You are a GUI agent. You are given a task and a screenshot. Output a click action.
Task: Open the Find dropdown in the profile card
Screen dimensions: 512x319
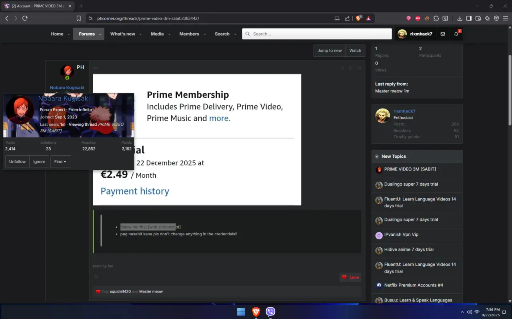pyautogui.click(x=60, y=162)
